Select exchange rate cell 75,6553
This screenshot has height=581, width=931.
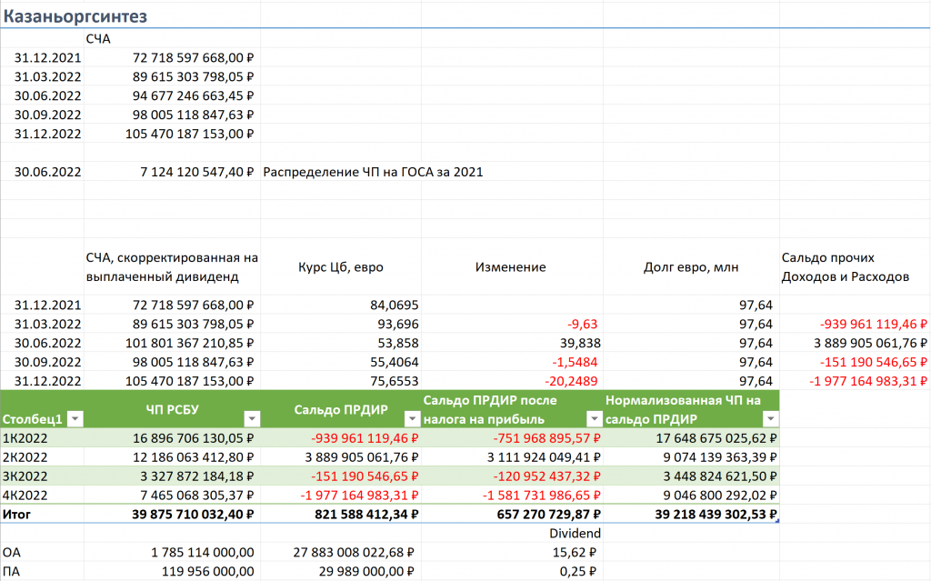point(395,381)
